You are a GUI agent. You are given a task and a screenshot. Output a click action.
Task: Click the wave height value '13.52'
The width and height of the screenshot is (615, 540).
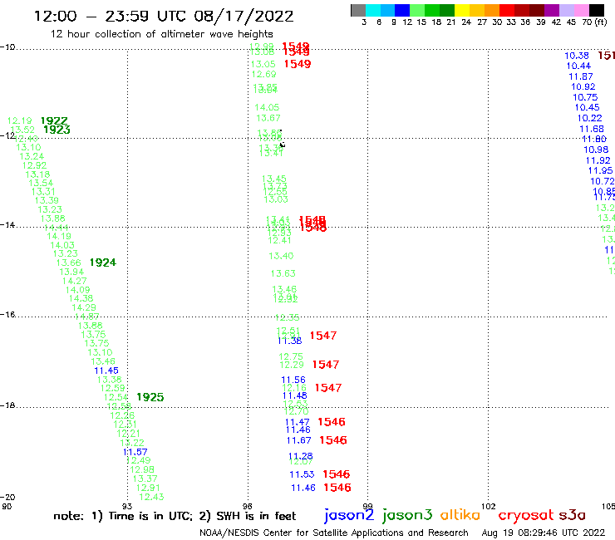click(x=22, y=130)
